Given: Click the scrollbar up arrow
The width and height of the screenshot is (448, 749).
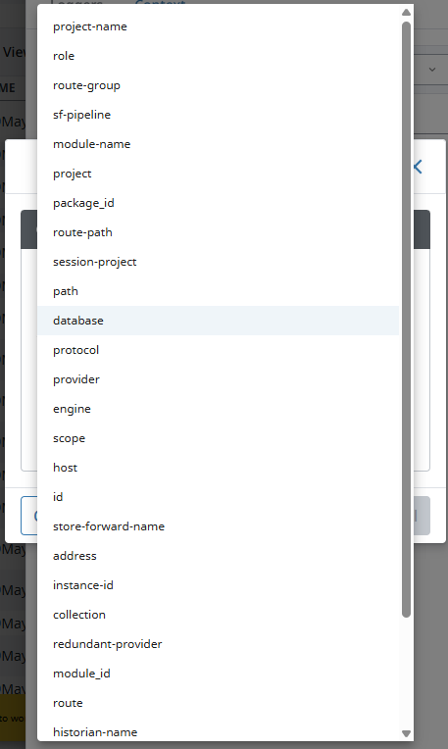Looking at the screenshot, I should pyautogui.click(x=407, y=12).
